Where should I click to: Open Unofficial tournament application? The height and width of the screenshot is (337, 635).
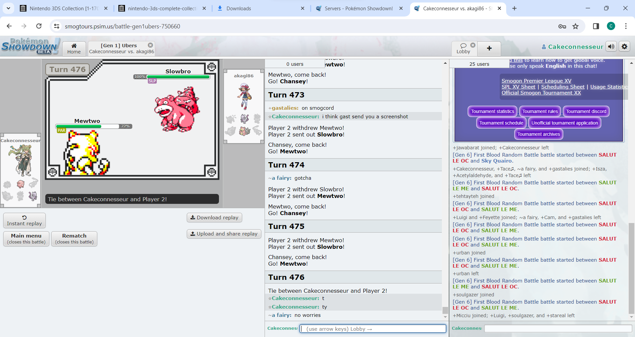point(565,123)
